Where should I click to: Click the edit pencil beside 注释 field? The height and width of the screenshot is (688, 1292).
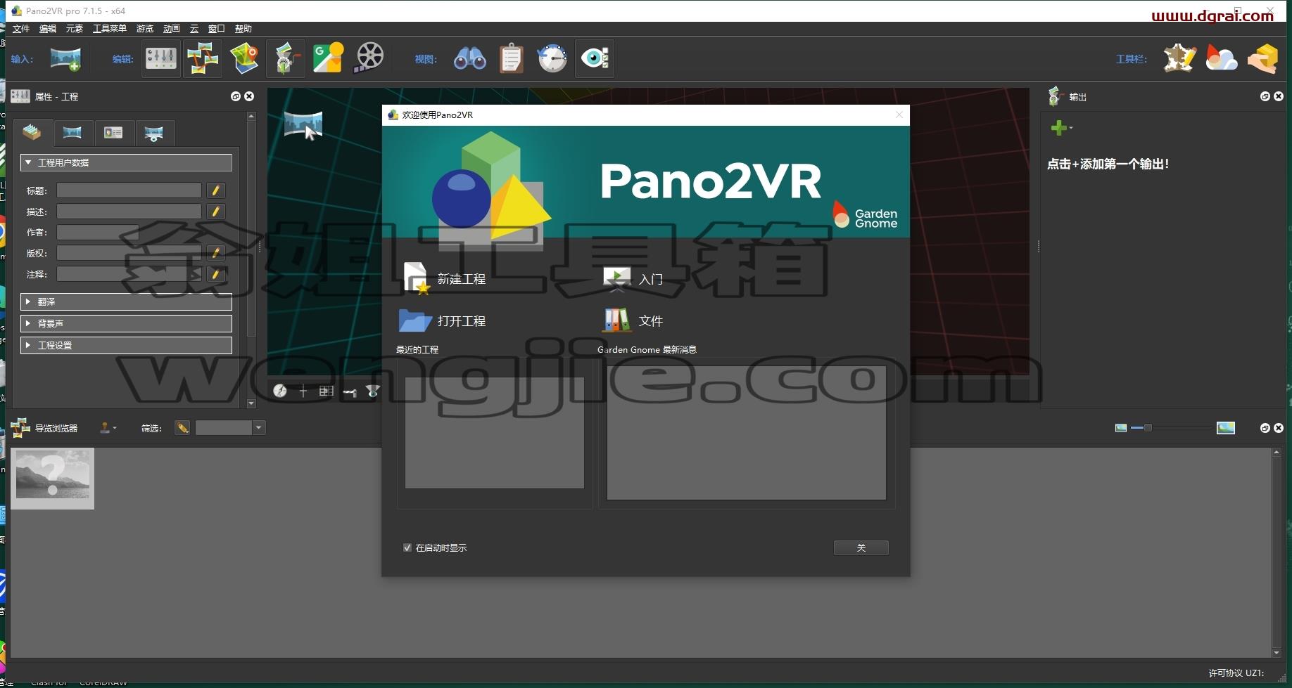coord(216,274)
